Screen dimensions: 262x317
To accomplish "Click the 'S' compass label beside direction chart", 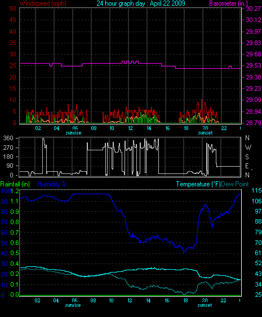I will [x=247, y=157].
